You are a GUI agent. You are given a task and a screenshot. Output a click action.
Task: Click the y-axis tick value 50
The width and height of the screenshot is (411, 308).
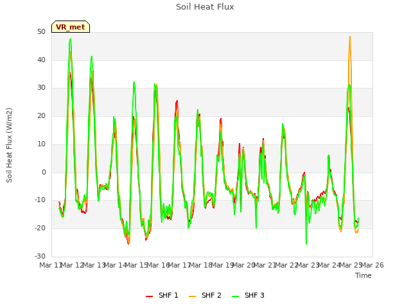click(x=41, y=32)
